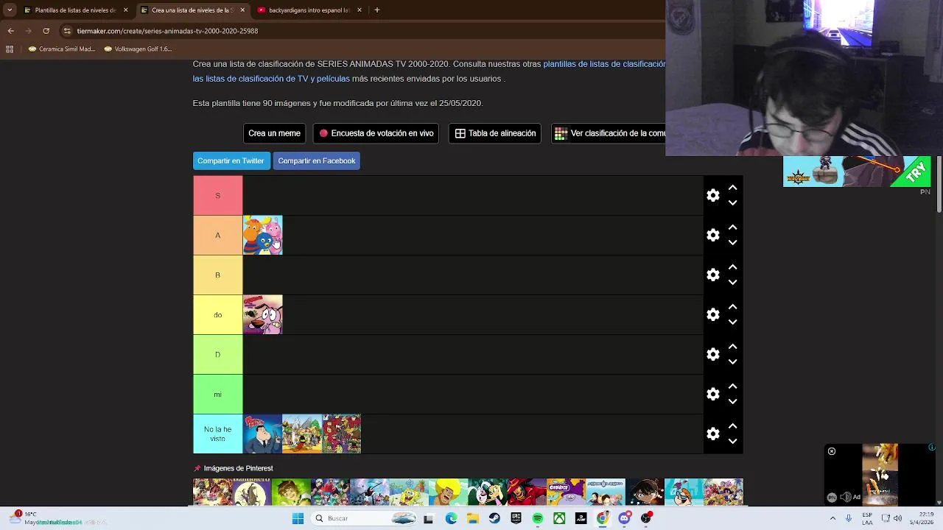Move tier D row up
The height and width of the screenshot is (530, 943).
tap(733, 347)
